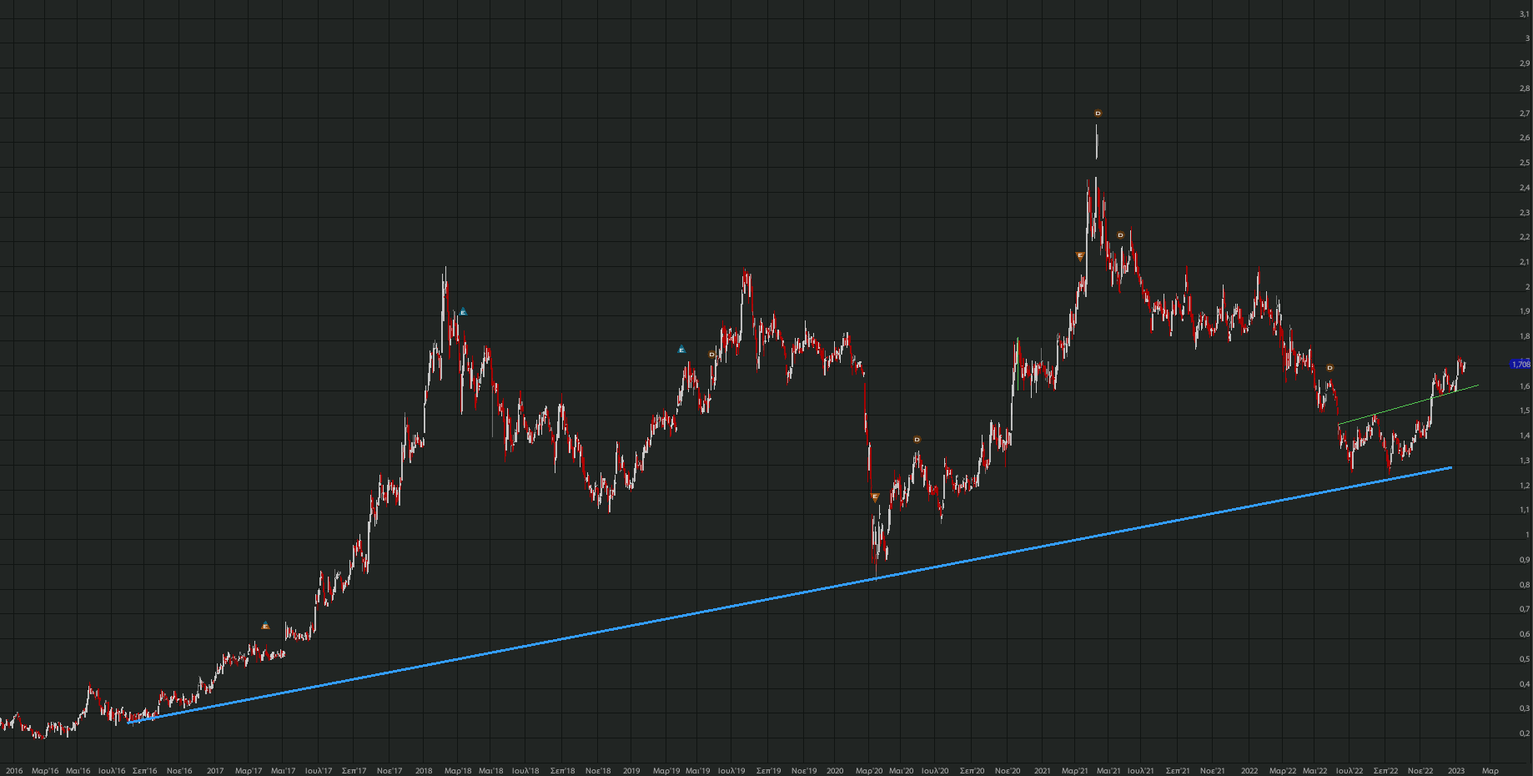This screenshot has width=1533, height=776.
Task: Click the 2020 label on time axis
Action: [x=836, y=771]
